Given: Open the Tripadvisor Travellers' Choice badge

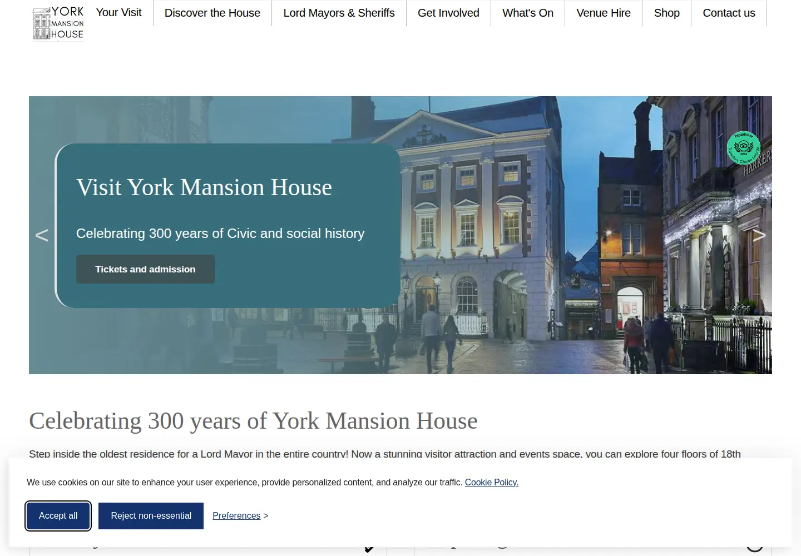Looking at the screenshot, I should [x=743, y=148].
